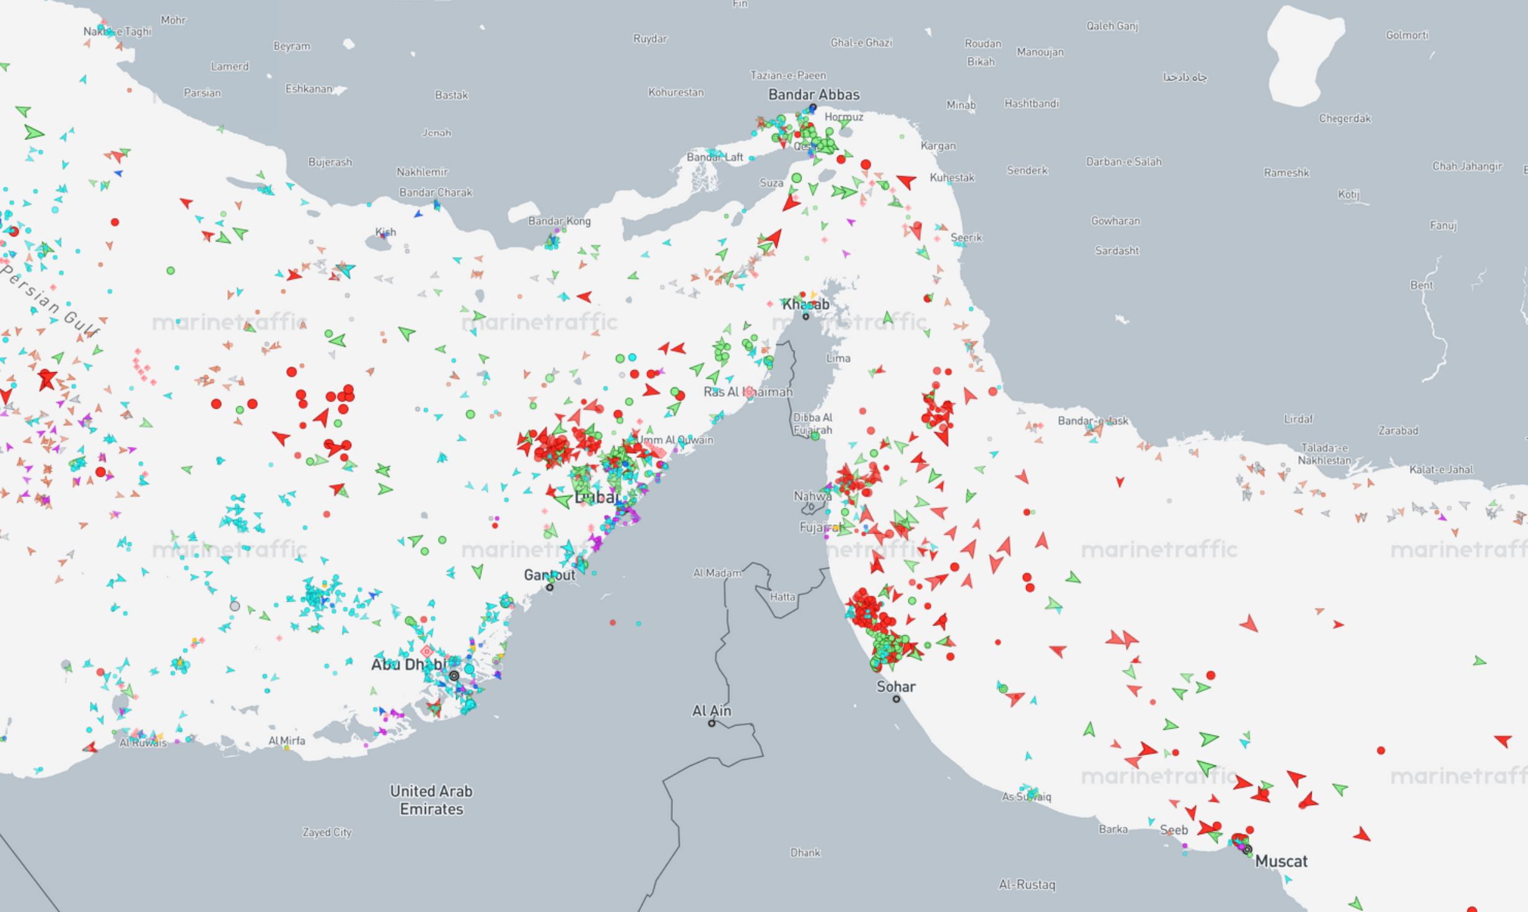Select large red vessel arrow left of Kuhestak

pyautogui.click(x=907, y=181)
